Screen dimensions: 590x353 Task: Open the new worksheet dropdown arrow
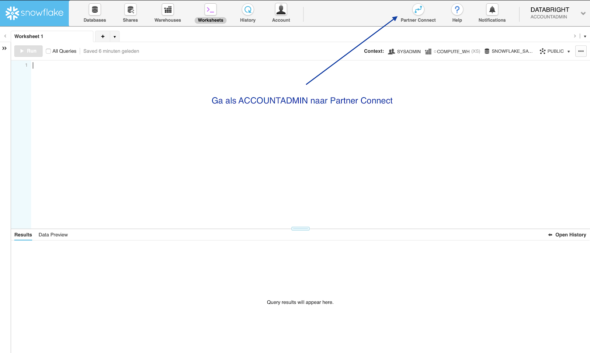point(115,36)
